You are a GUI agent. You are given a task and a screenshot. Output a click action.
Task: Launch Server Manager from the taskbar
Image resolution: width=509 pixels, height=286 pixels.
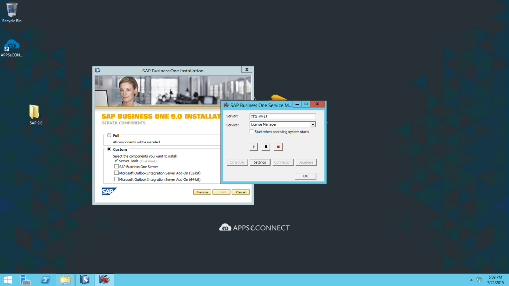(x=25, y=280)
